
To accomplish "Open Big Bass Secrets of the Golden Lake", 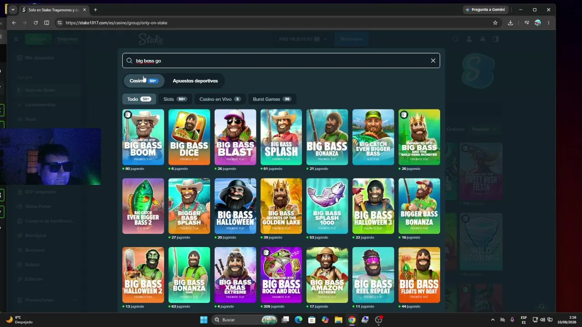I will pos(281,206).
